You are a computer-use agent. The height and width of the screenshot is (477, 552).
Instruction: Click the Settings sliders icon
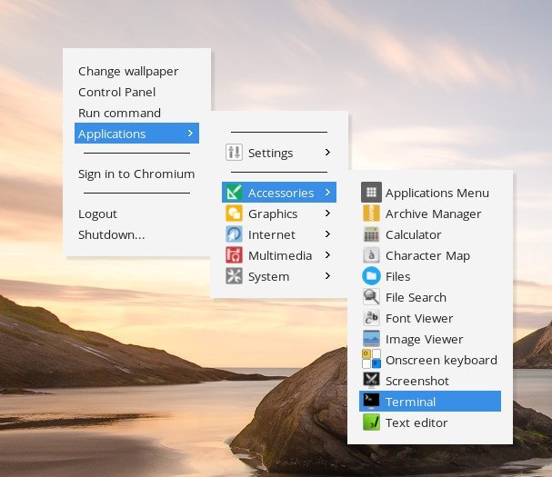(x=234, y=153)
